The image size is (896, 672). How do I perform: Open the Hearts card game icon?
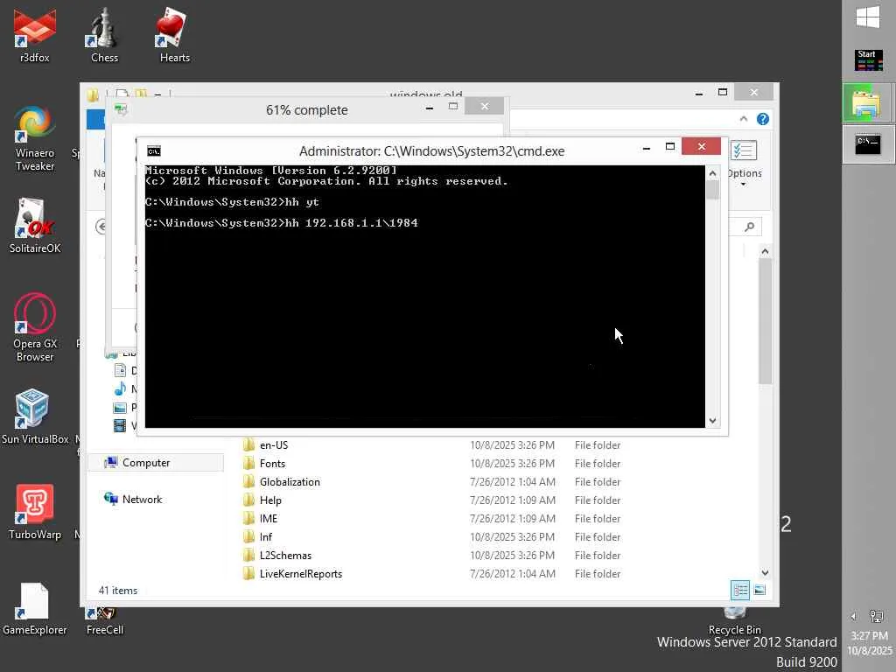pos(174,33)
